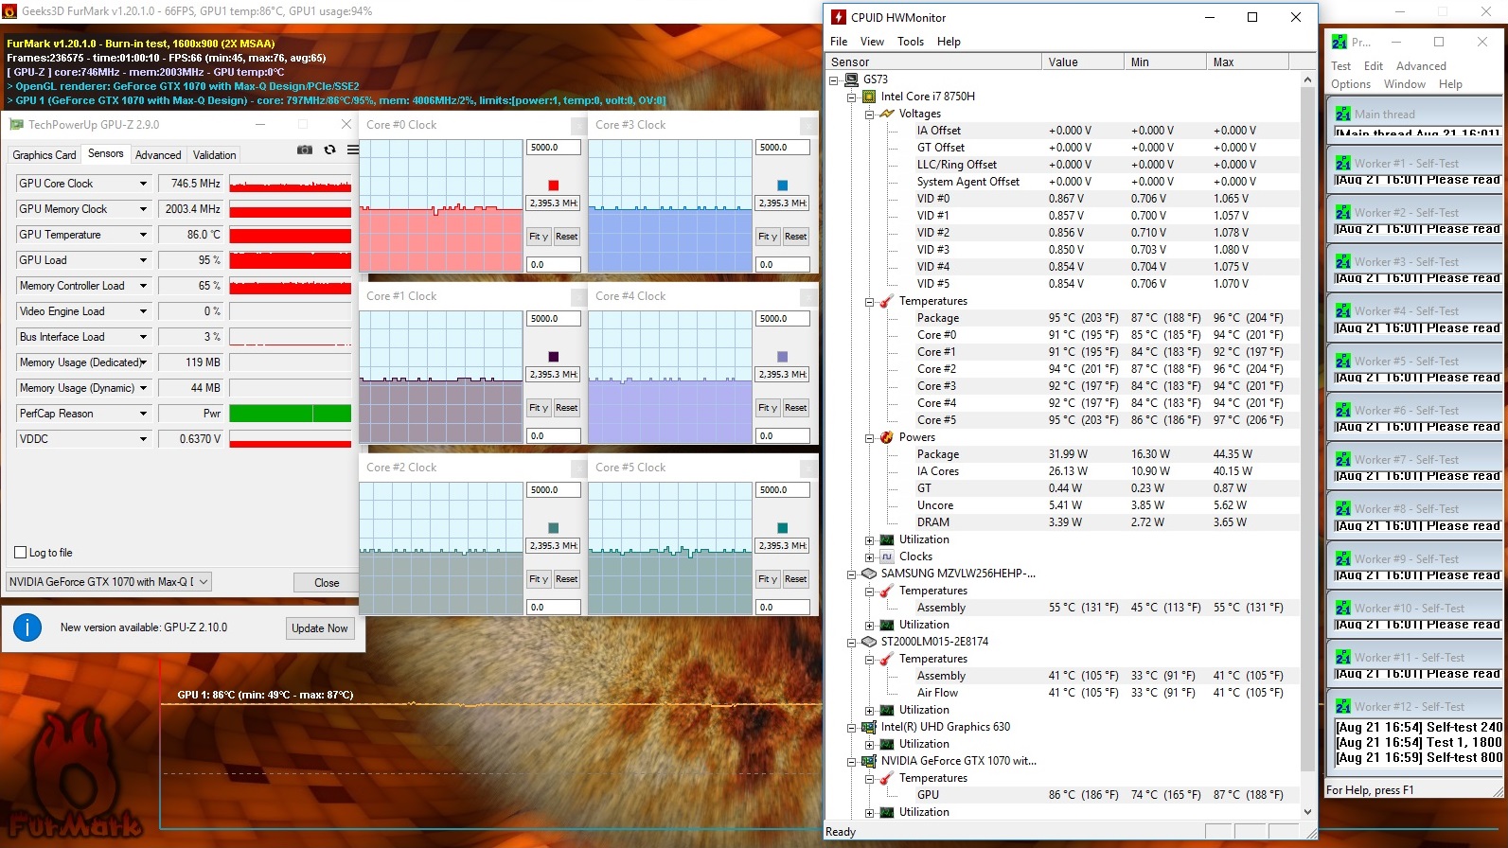Image resolution: width=1508 pixels, height=848 pixels.
Task: Click the Value column header in HWMonitor
Action: point(1083,62)
